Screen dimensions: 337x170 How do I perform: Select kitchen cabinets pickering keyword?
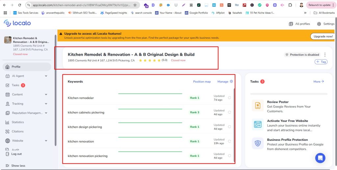[x=86, y=112]
